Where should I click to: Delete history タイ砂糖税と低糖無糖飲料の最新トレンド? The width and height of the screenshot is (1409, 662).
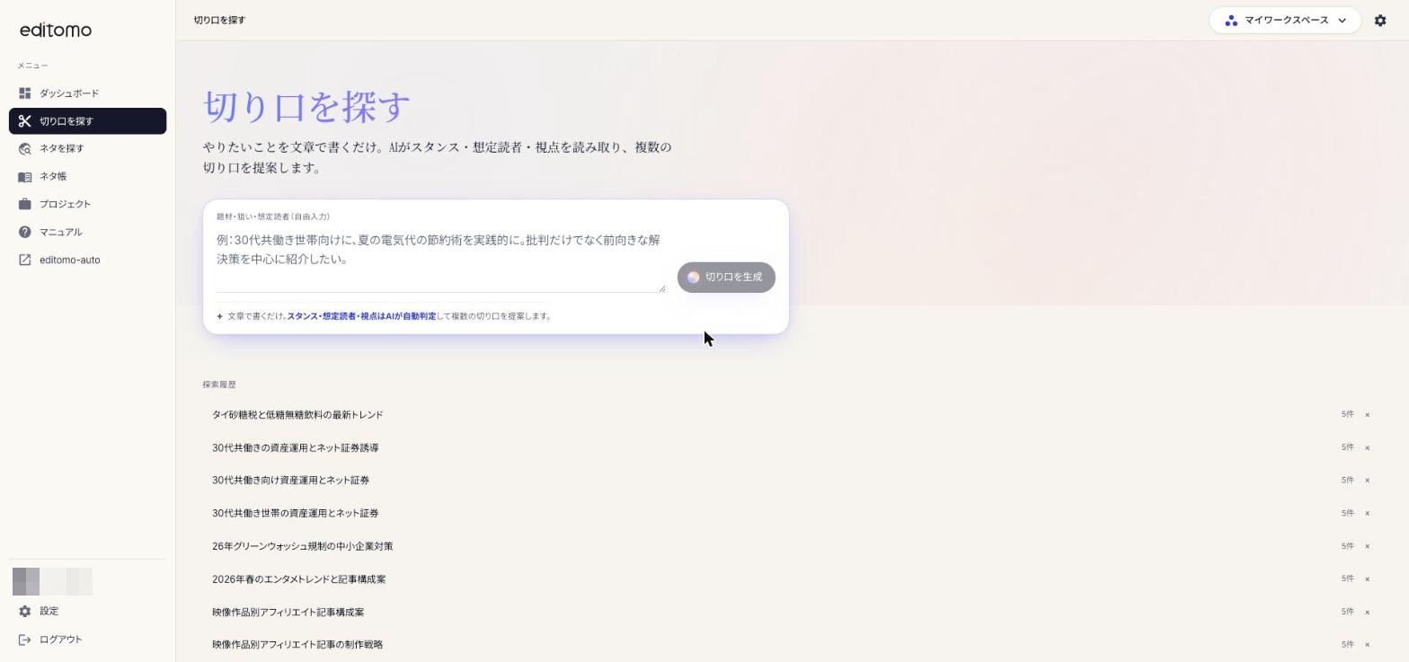tap(1367, 415)
